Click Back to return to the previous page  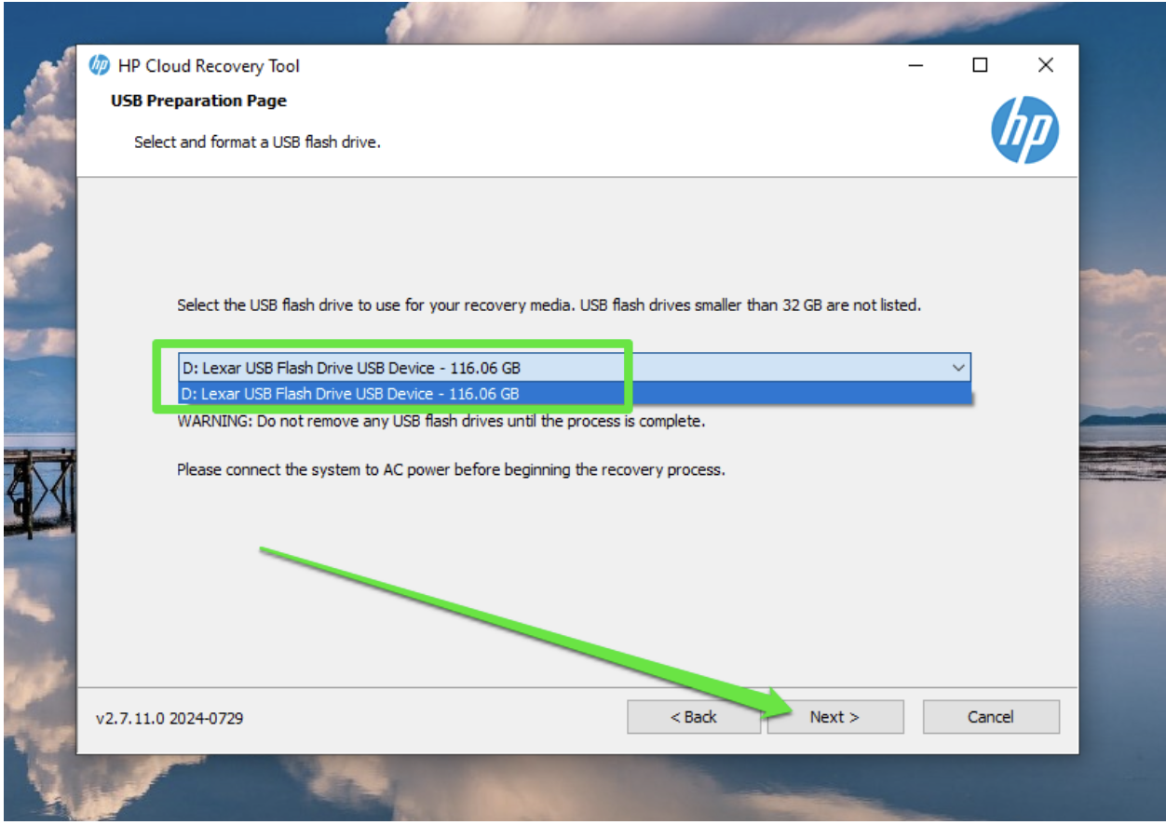pyautogui.click(x=693, y=716)
